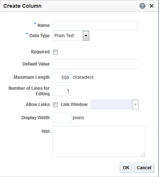
Task: Focus the Name text field
Action: tap(95, 25)
